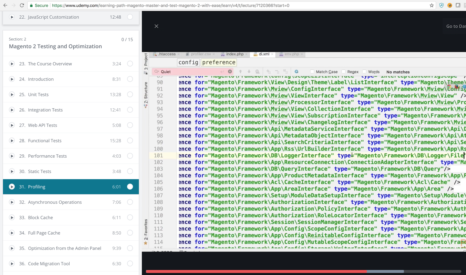Play lecture 33 Block Cache
Image resolution: width=466 pixels, height=275 pixels.
click(12, 218)
